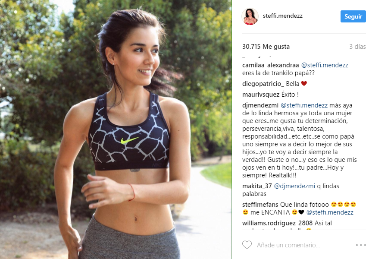The height and width of the screenshot is (259, 369).
Task: Open the steffi.mendezz profile avatar
Action: click(250, 16)
